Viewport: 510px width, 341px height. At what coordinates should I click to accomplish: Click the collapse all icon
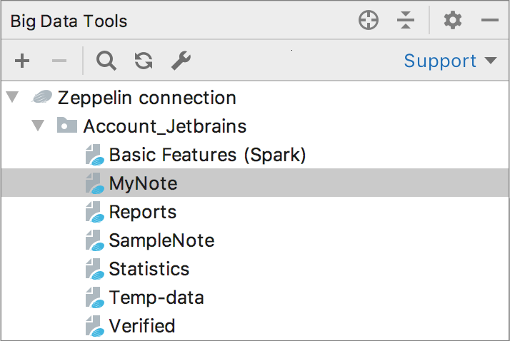406,21
